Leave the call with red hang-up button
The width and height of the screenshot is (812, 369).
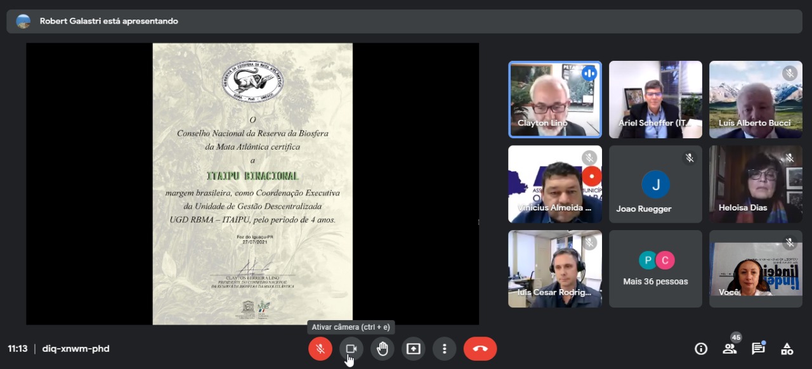[x=480, y=349]
